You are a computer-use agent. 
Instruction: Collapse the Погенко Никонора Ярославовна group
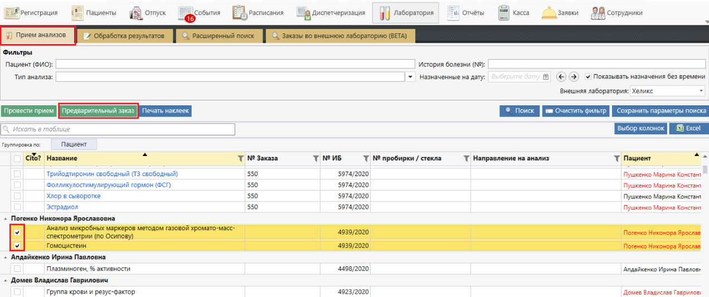[x=6, y=218]
